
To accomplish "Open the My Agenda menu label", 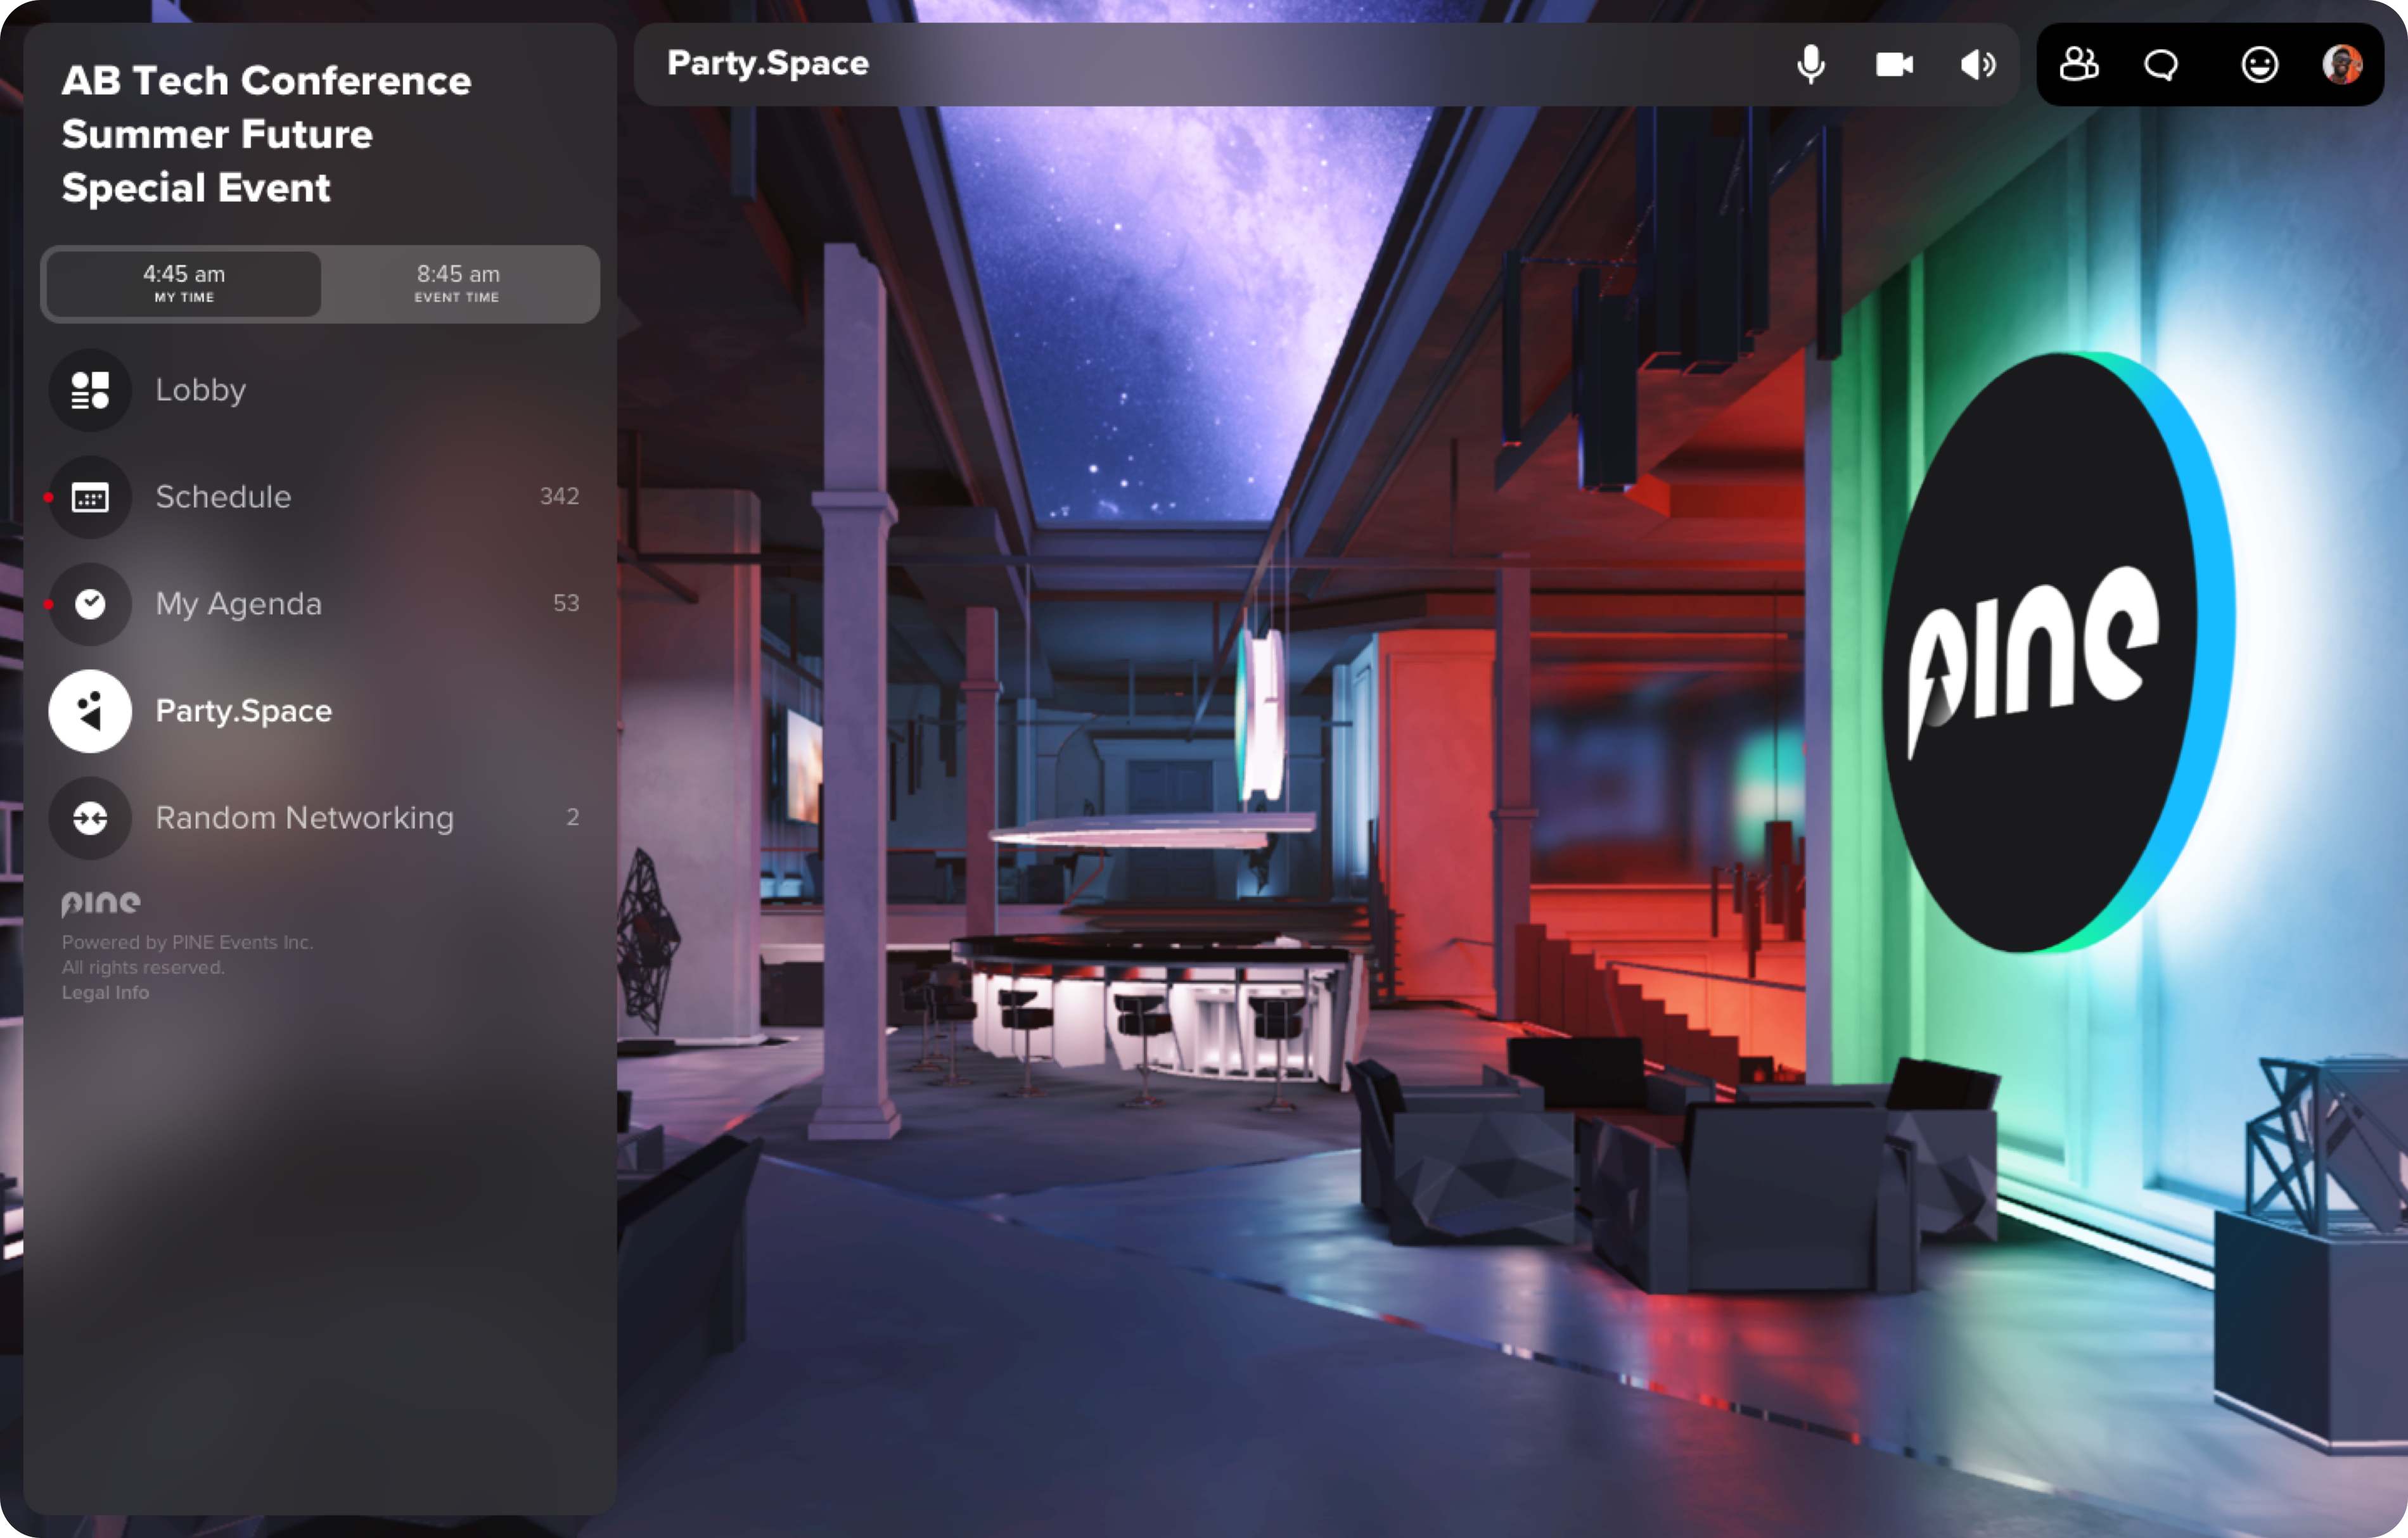I will click(238, 604).
